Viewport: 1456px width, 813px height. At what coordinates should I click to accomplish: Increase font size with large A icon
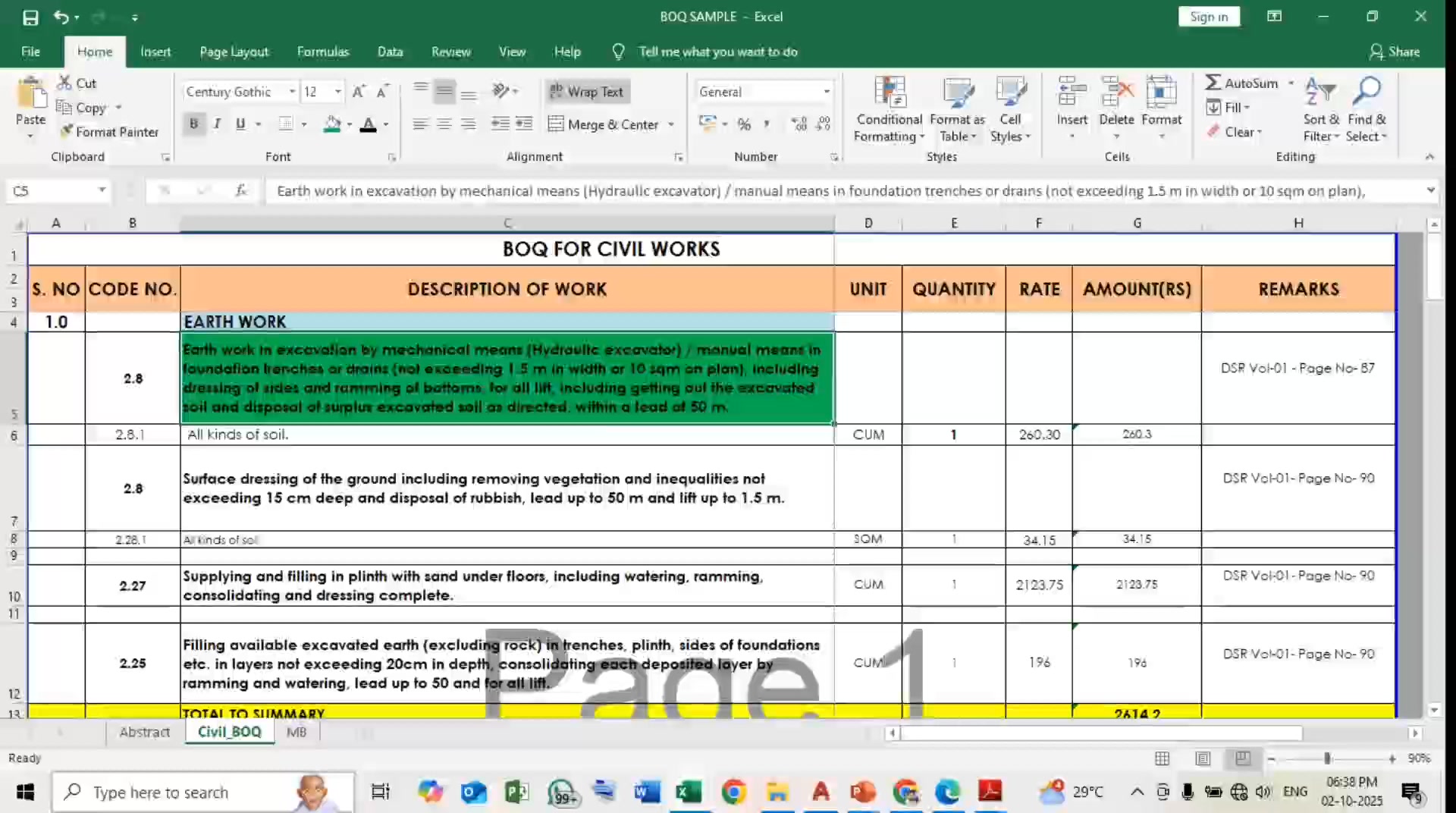tap(359, 91)
